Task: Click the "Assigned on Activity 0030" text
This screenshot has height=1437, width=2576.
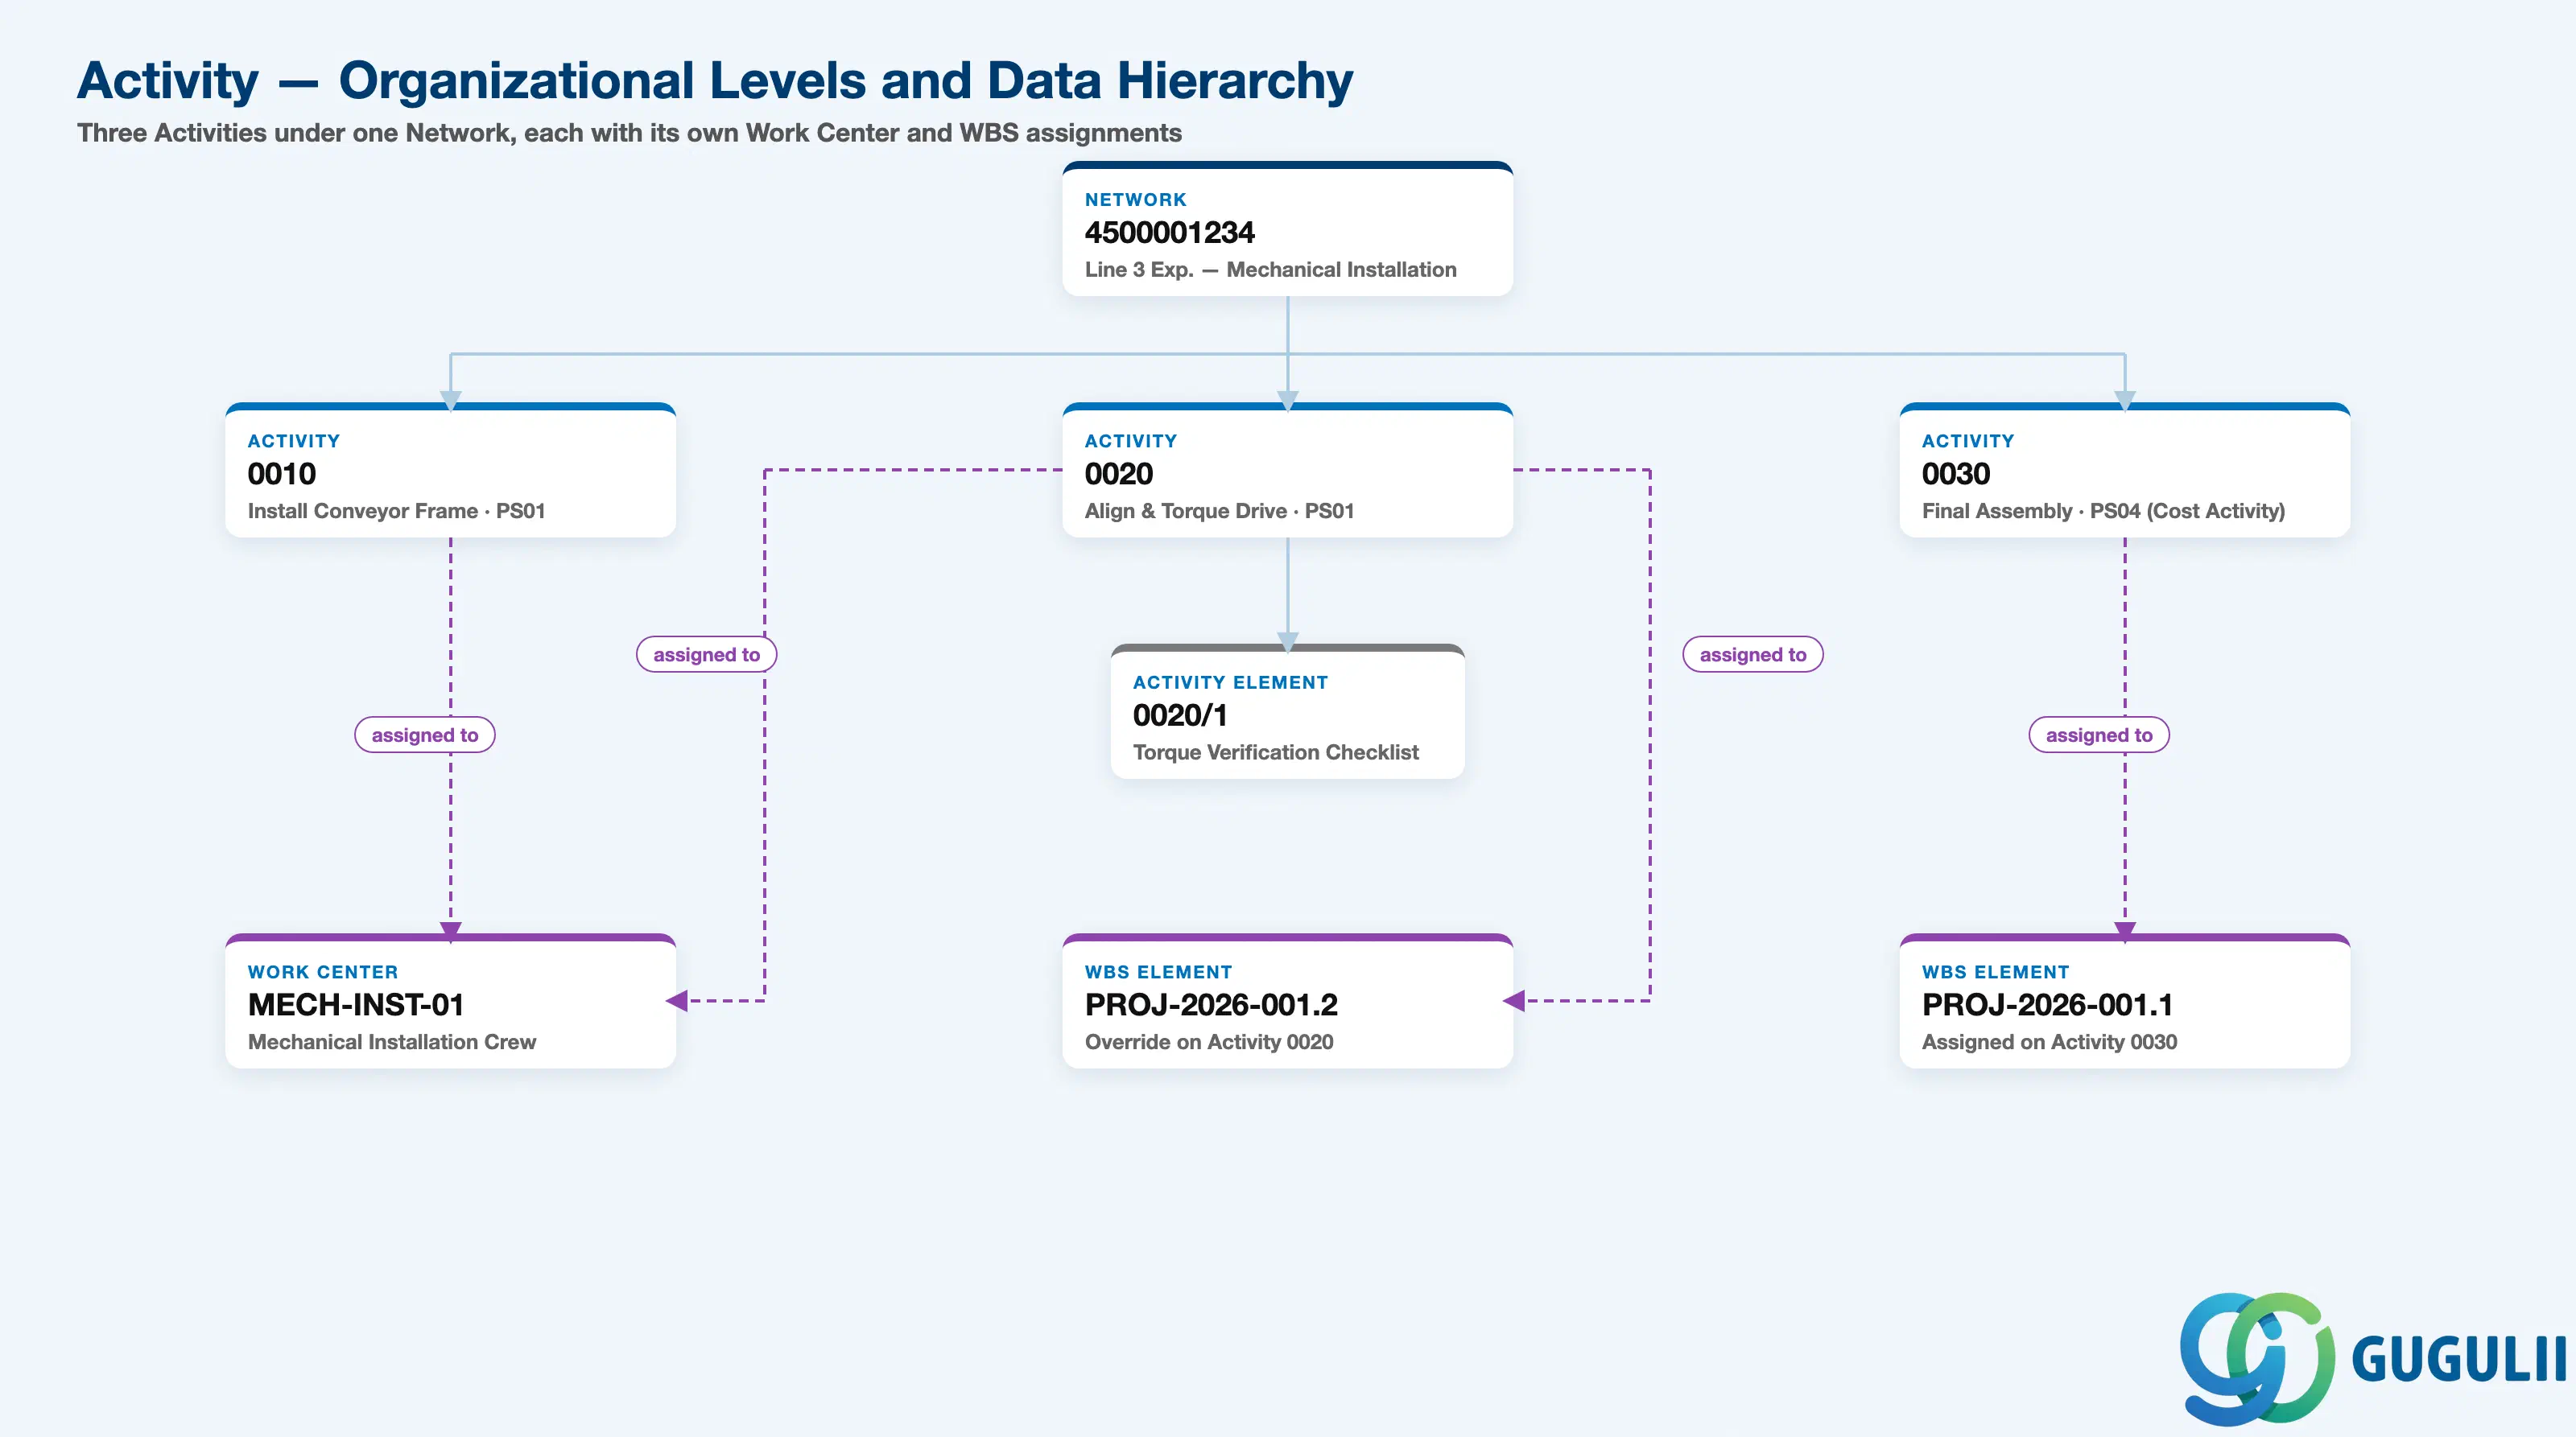Action: pyautogui.click(x=2049, y=1042)
